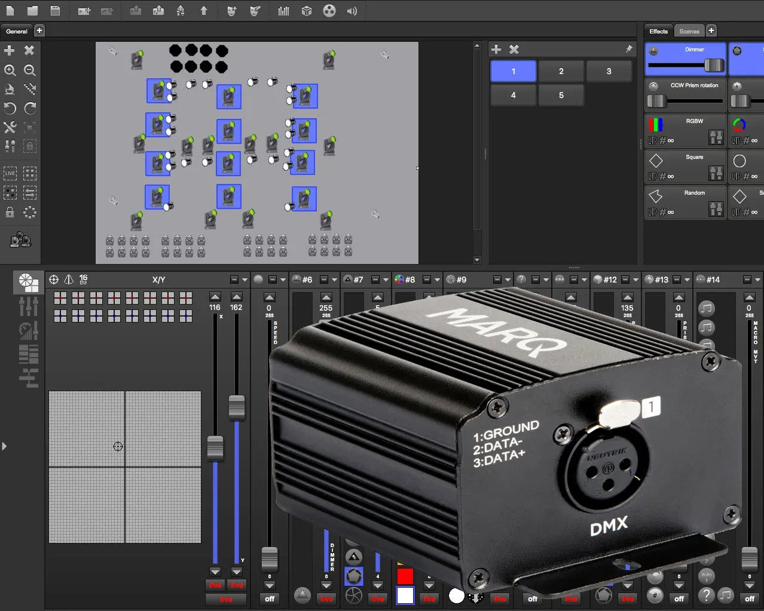Toggle the off button under speed fader
The width and height of the screenshot is (764, 611).
pyautogui.click(x=270, y=598)
